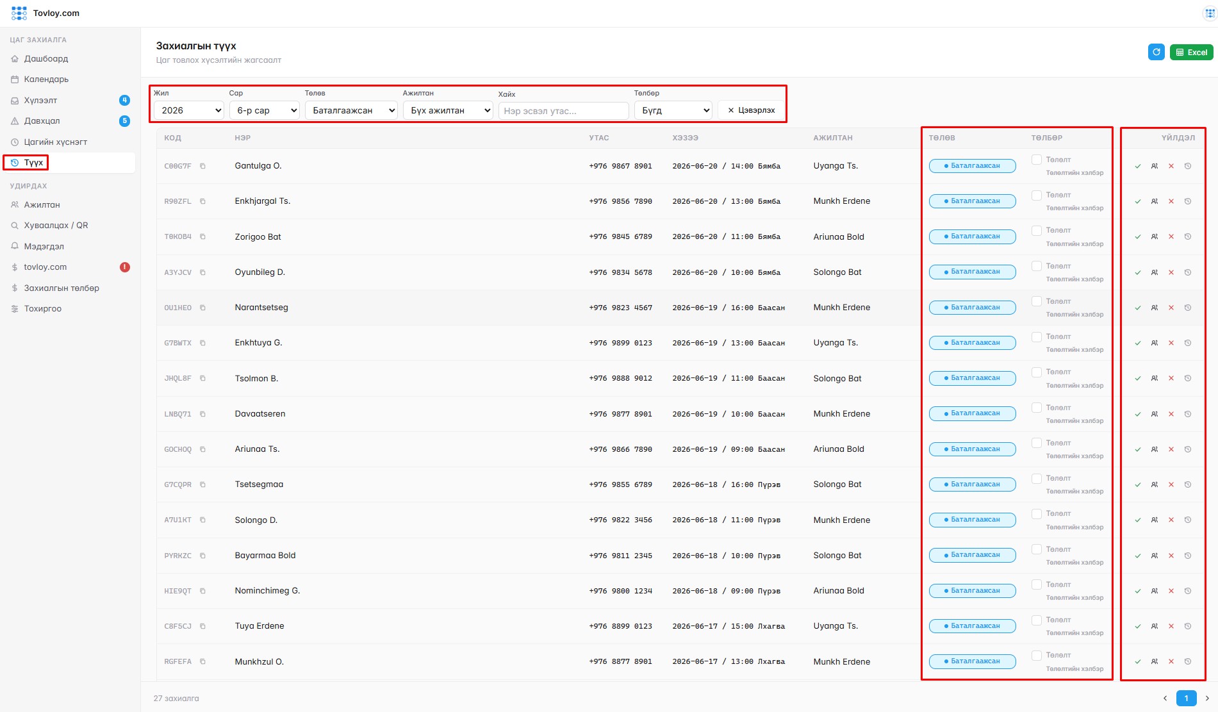The width and height of the screenshot is (1218, 712).
Task: Click the staff reassign icon in Tsetsegmaa row
Action: (1155, 484)
